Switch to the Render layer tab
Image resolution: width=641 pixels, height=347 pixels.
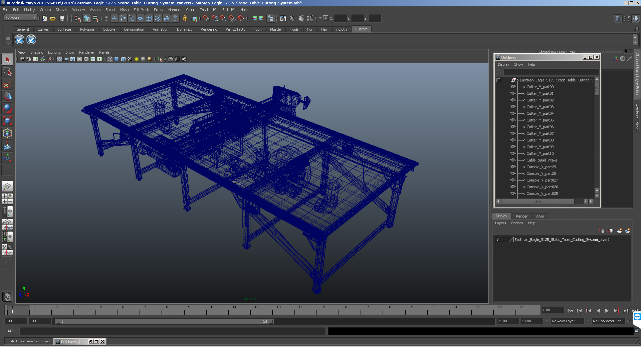(521, 216)
